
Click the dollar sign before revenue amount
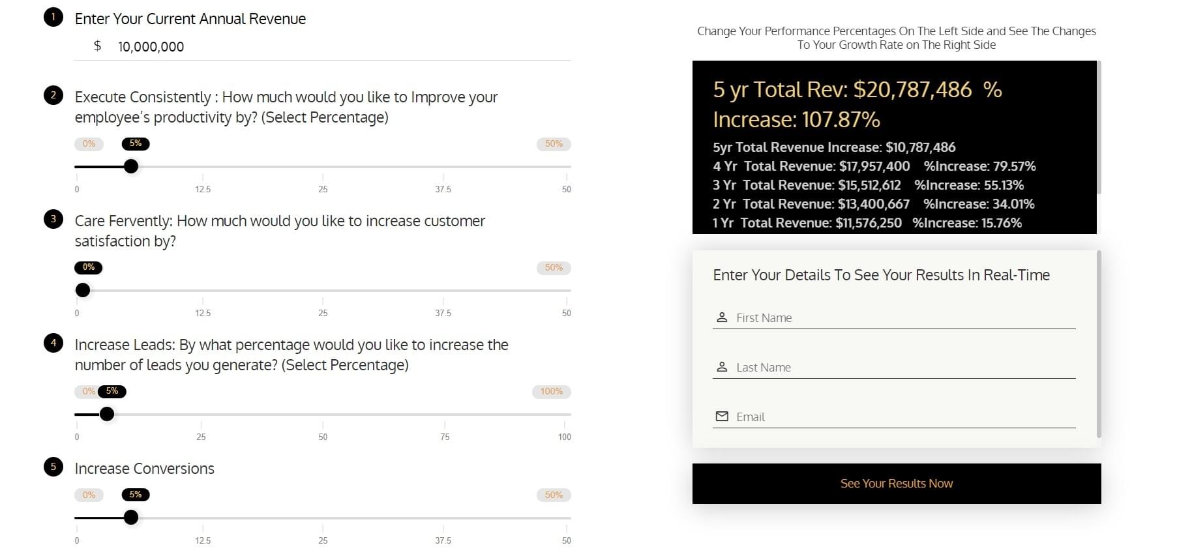pos(97,46)
